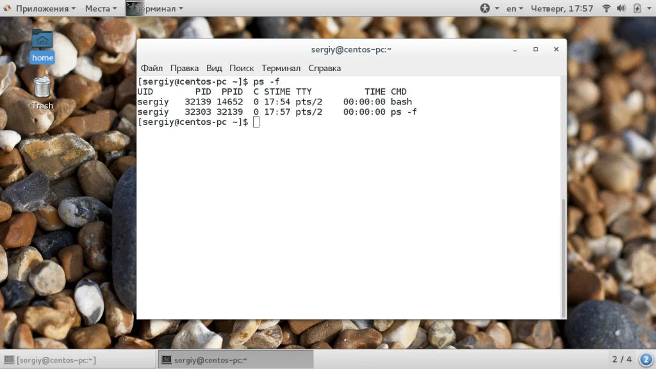
Task: Open the en keyboard layout dropdown
Action: tap(514, 8)
